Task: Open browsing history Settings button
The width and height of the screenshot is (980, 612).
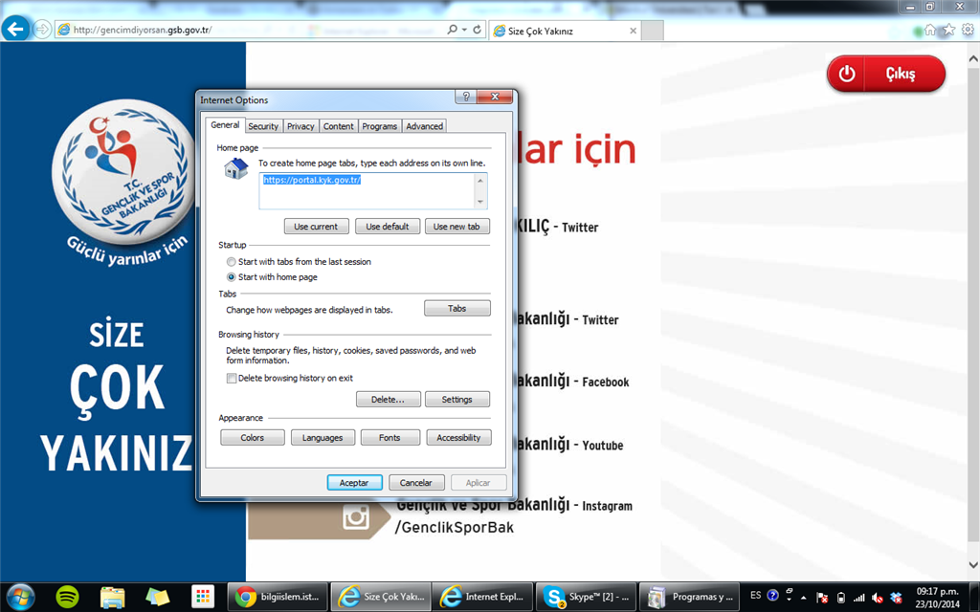Action: point(457,400)
